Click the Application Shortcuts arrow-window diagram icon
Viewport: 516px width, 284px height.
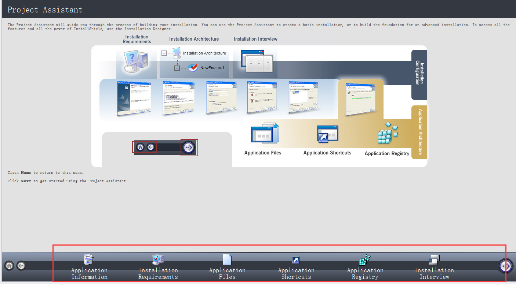click(x=327, y=134)
